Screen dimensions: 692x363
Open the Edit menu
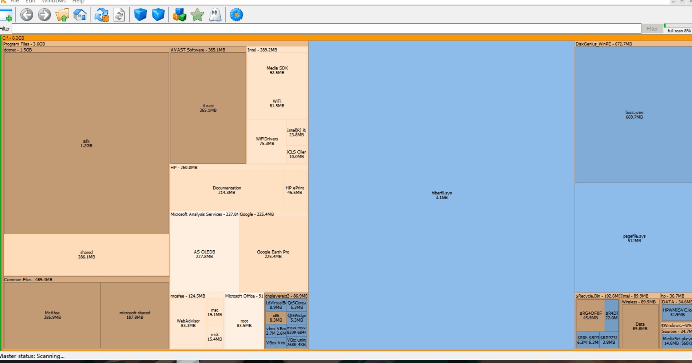tap(31, 1)
